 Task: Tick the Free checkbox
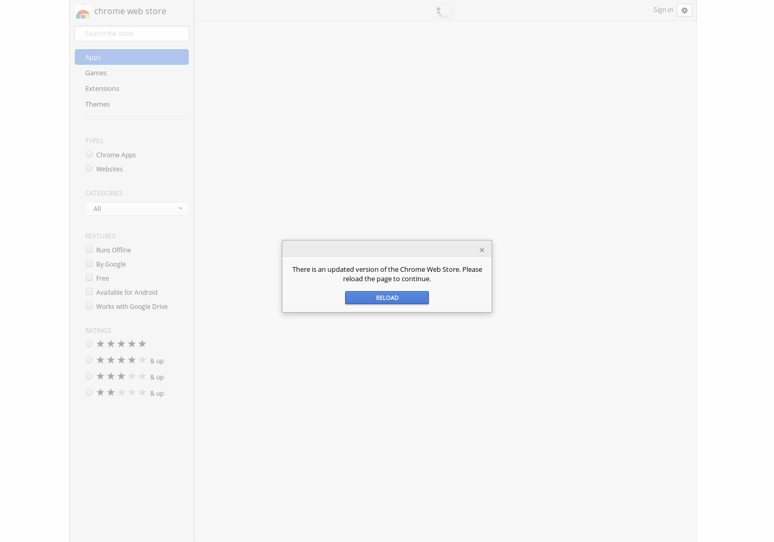point(89,278)
